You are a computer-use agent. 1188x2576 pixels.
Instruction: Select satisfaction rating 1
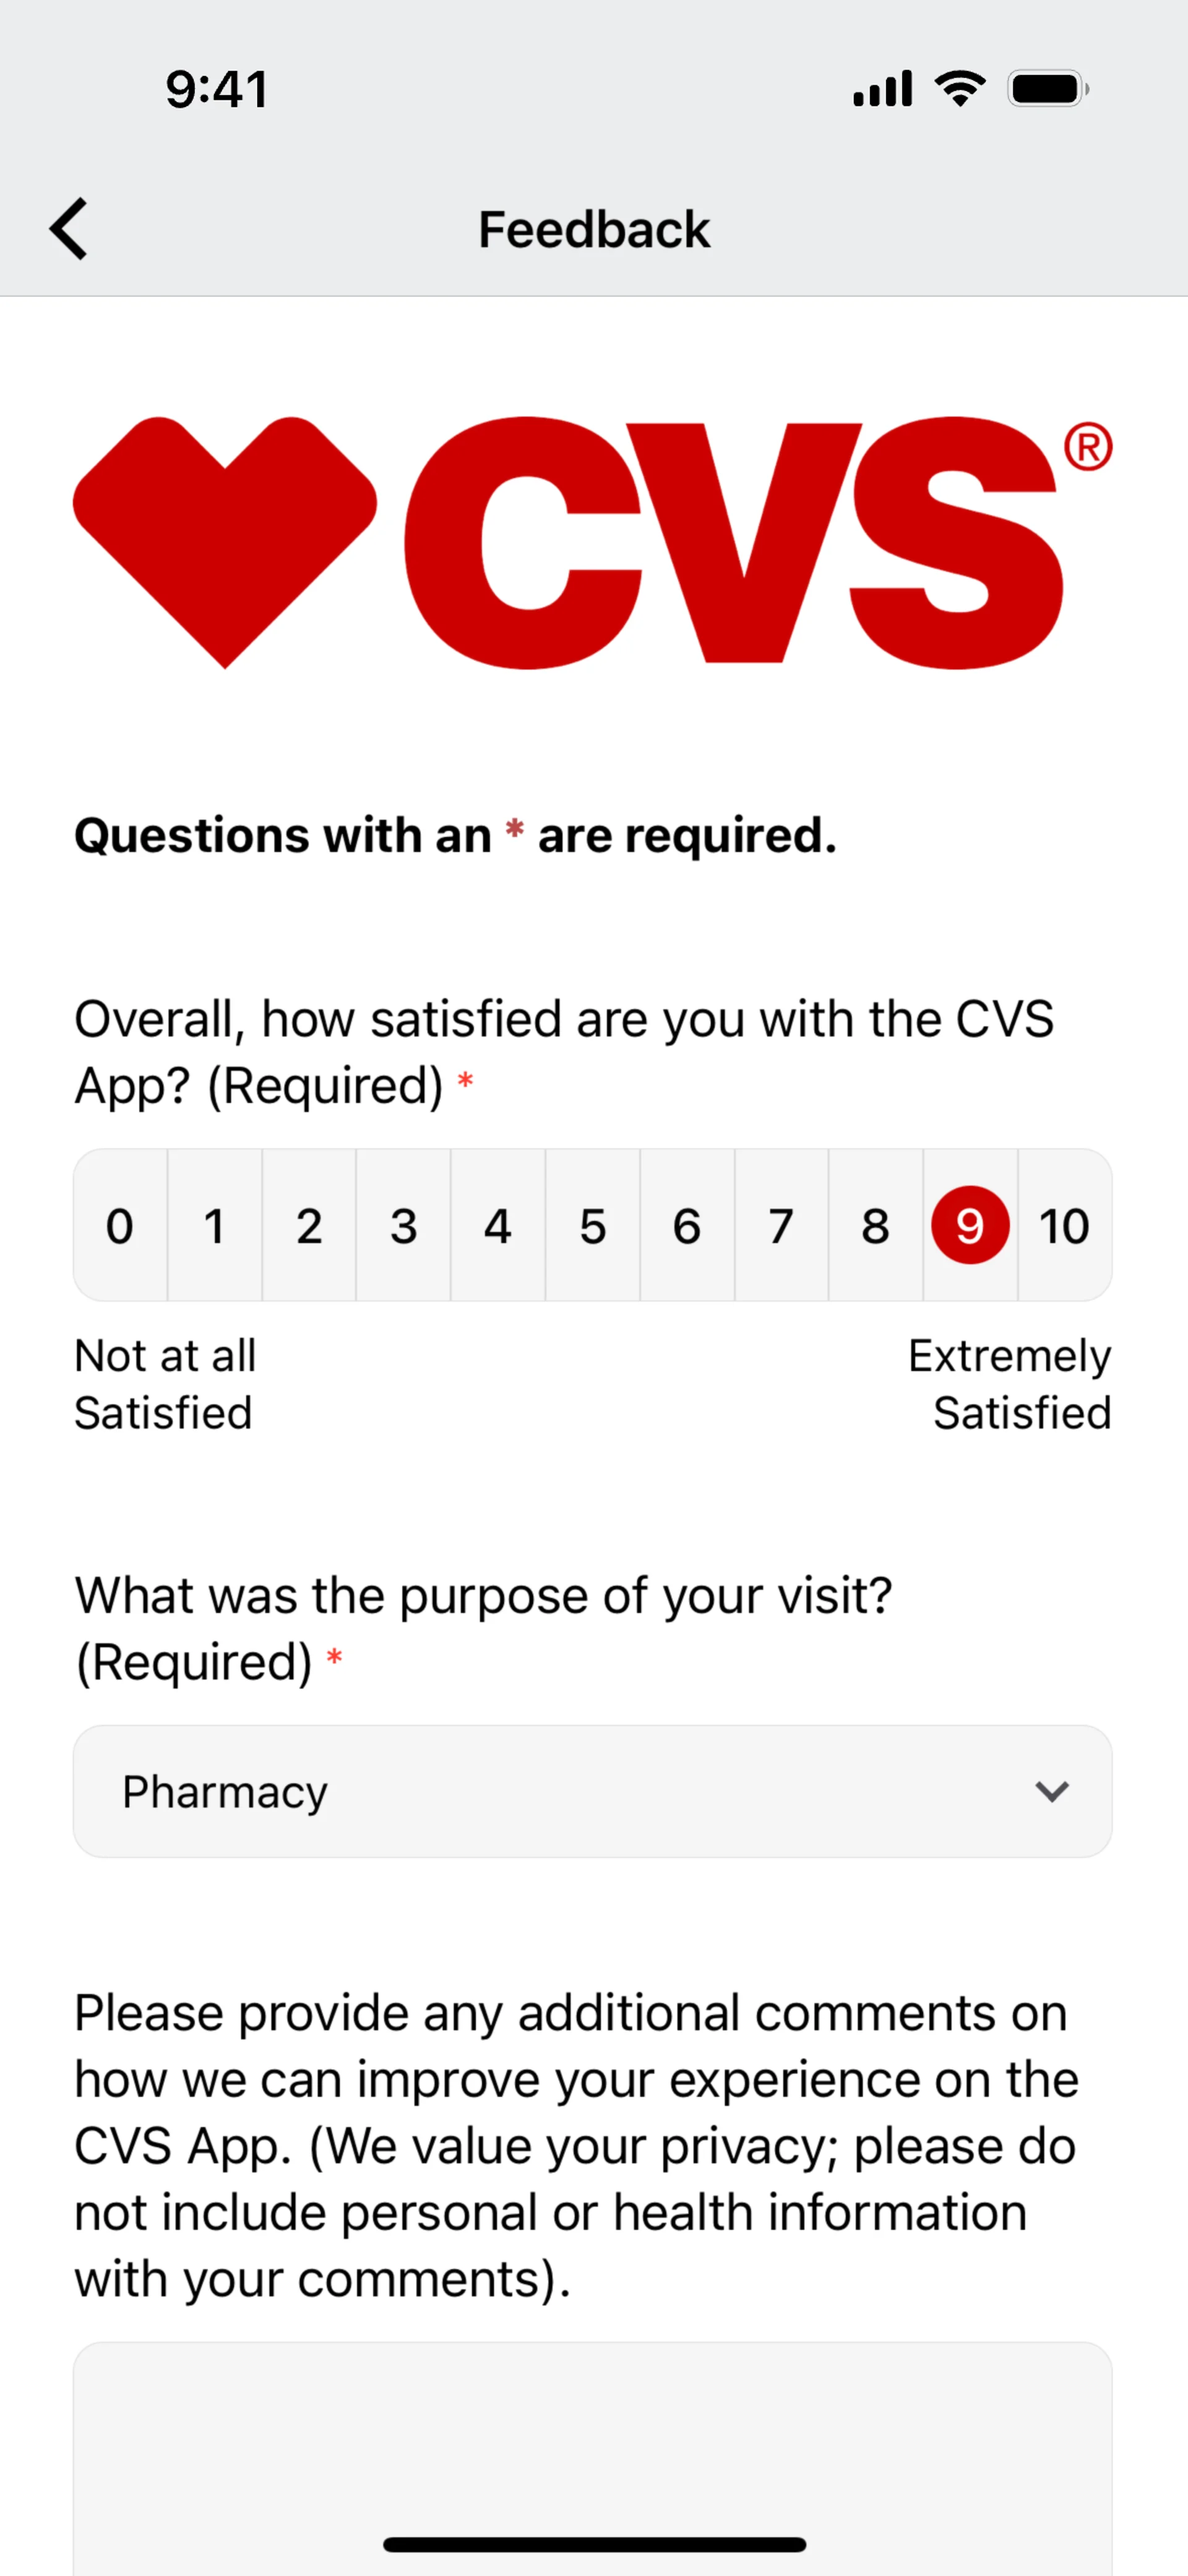click(214, 1225)
